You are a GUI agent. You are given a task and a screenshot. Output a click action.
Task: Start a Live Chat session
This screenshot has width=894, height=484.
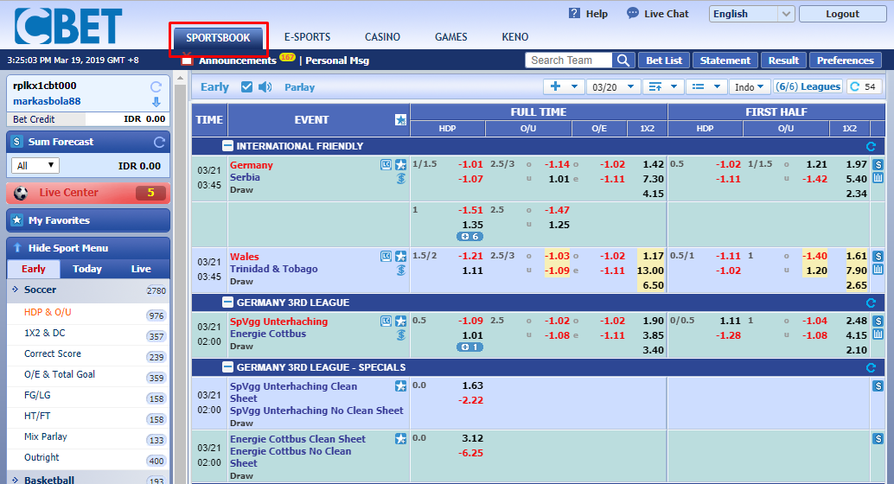(x=657, y=14)
